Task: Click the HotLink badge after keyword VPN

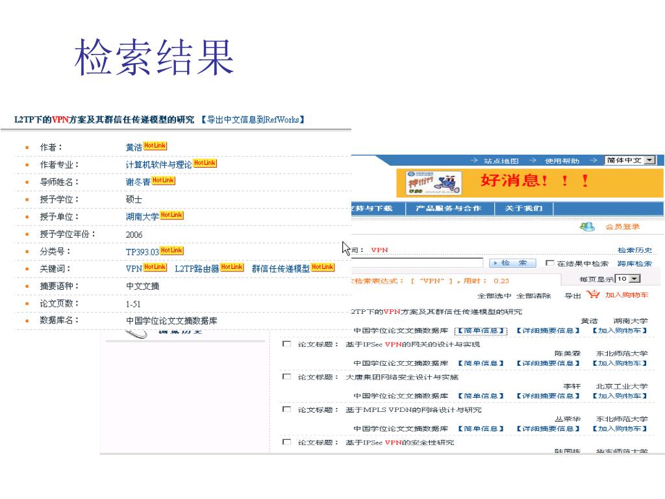Action: click(155, 267)
